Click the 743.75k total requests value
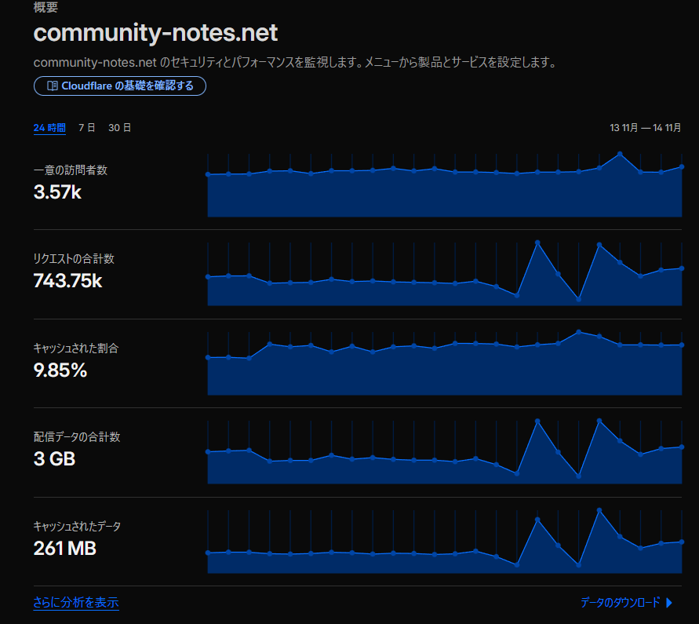The height and width of the screenshot is (624, 699). tap(67, 281)
